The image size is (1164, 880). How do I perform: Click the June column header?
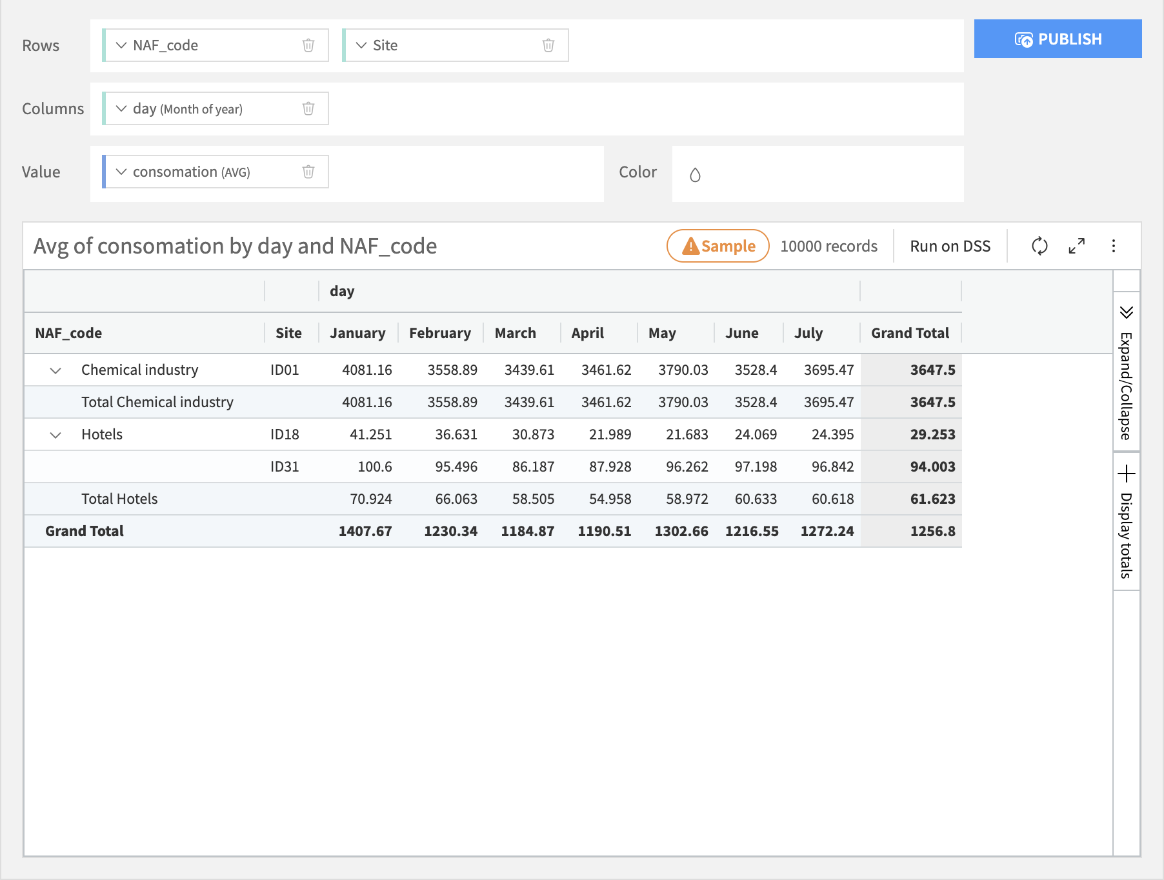click(x=742, y=333)
